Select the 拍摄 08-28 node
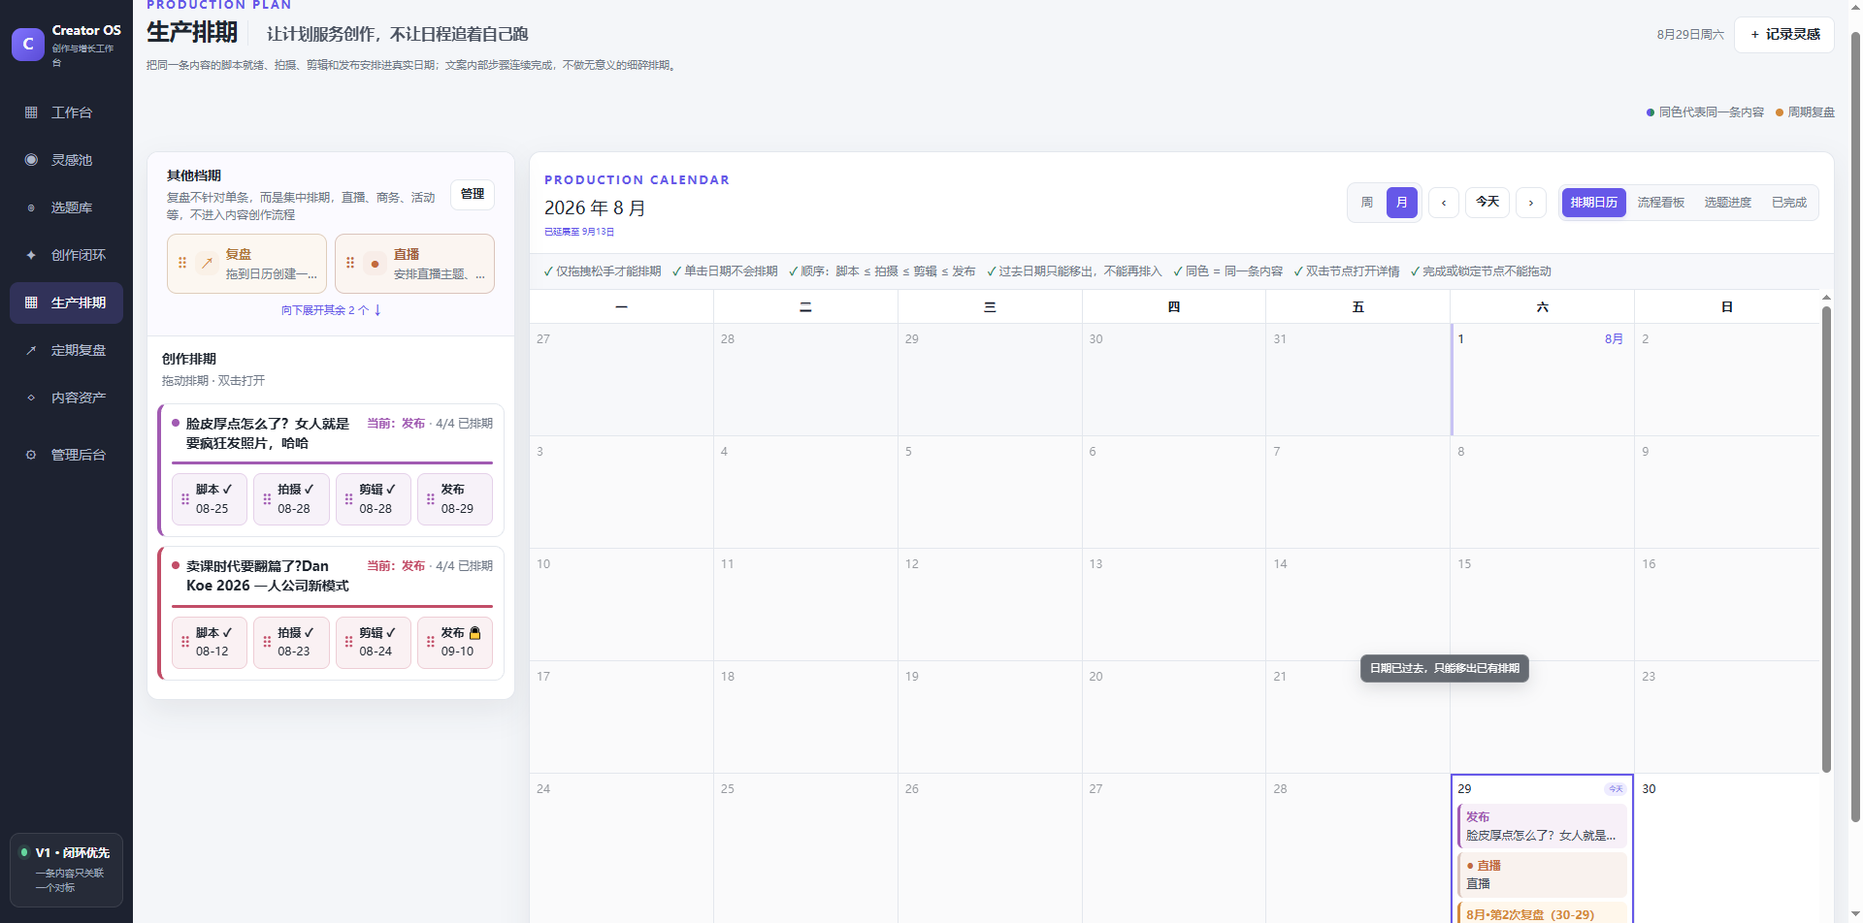The height and width of the screenshot is (923, 1863). pos(292,499)
